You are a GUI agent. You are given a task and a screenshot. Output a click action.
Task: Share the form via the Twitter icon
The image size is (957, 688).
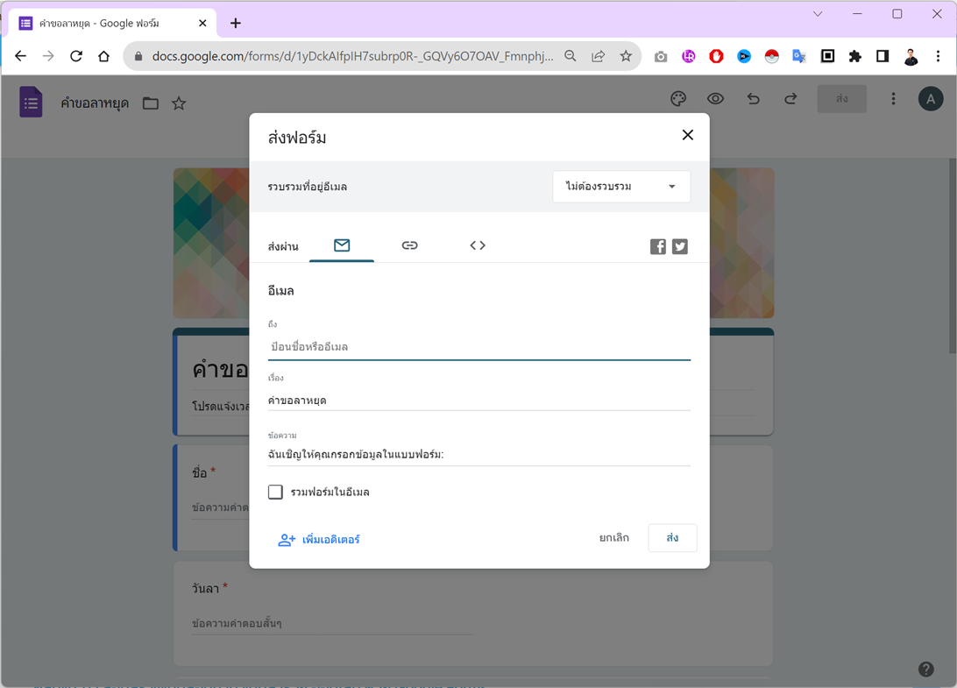[680, 246]
